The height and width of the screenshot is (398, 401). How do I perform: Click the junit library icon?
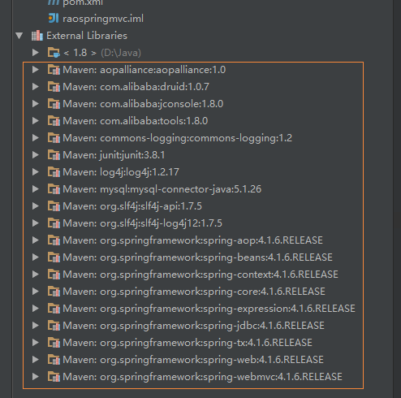tap(54, 155)
